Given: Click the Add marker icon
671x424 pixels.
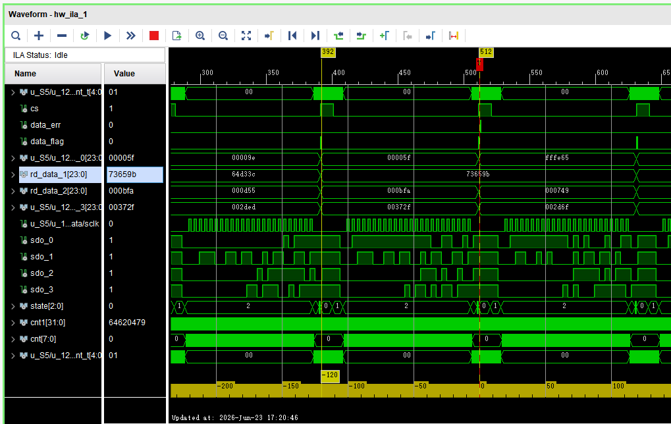Looking at the screenshot, I should pyautogui.click(x=385, y=36).
